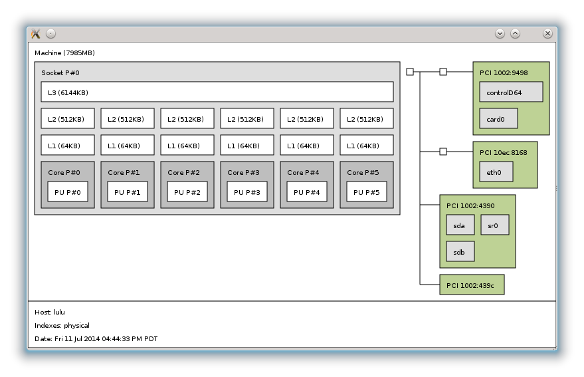This screenshot has height=377, width=584.
Task: Select the sda disk box
Action: [x=460, y=225]
